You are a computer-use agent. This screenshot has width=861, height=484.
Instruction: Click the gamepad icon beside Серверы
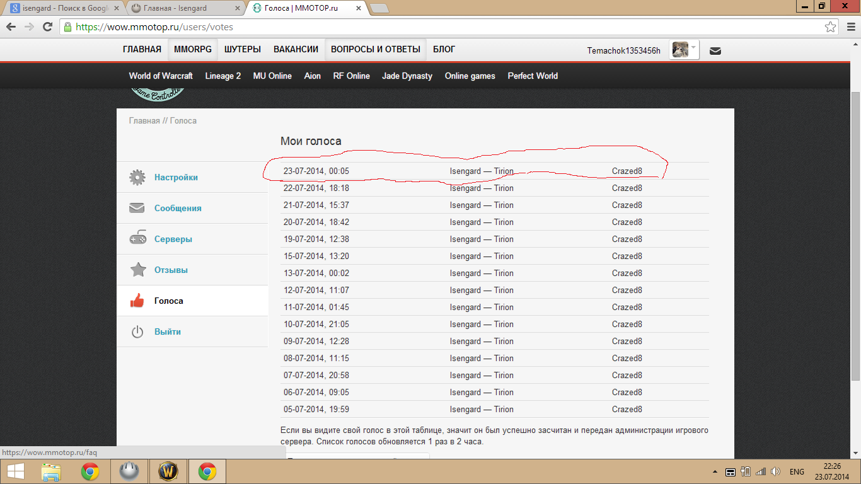coord(137,239)
